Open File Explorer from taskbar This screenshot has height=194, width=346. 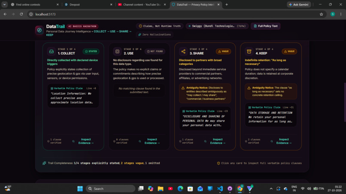tap(161, 189)
